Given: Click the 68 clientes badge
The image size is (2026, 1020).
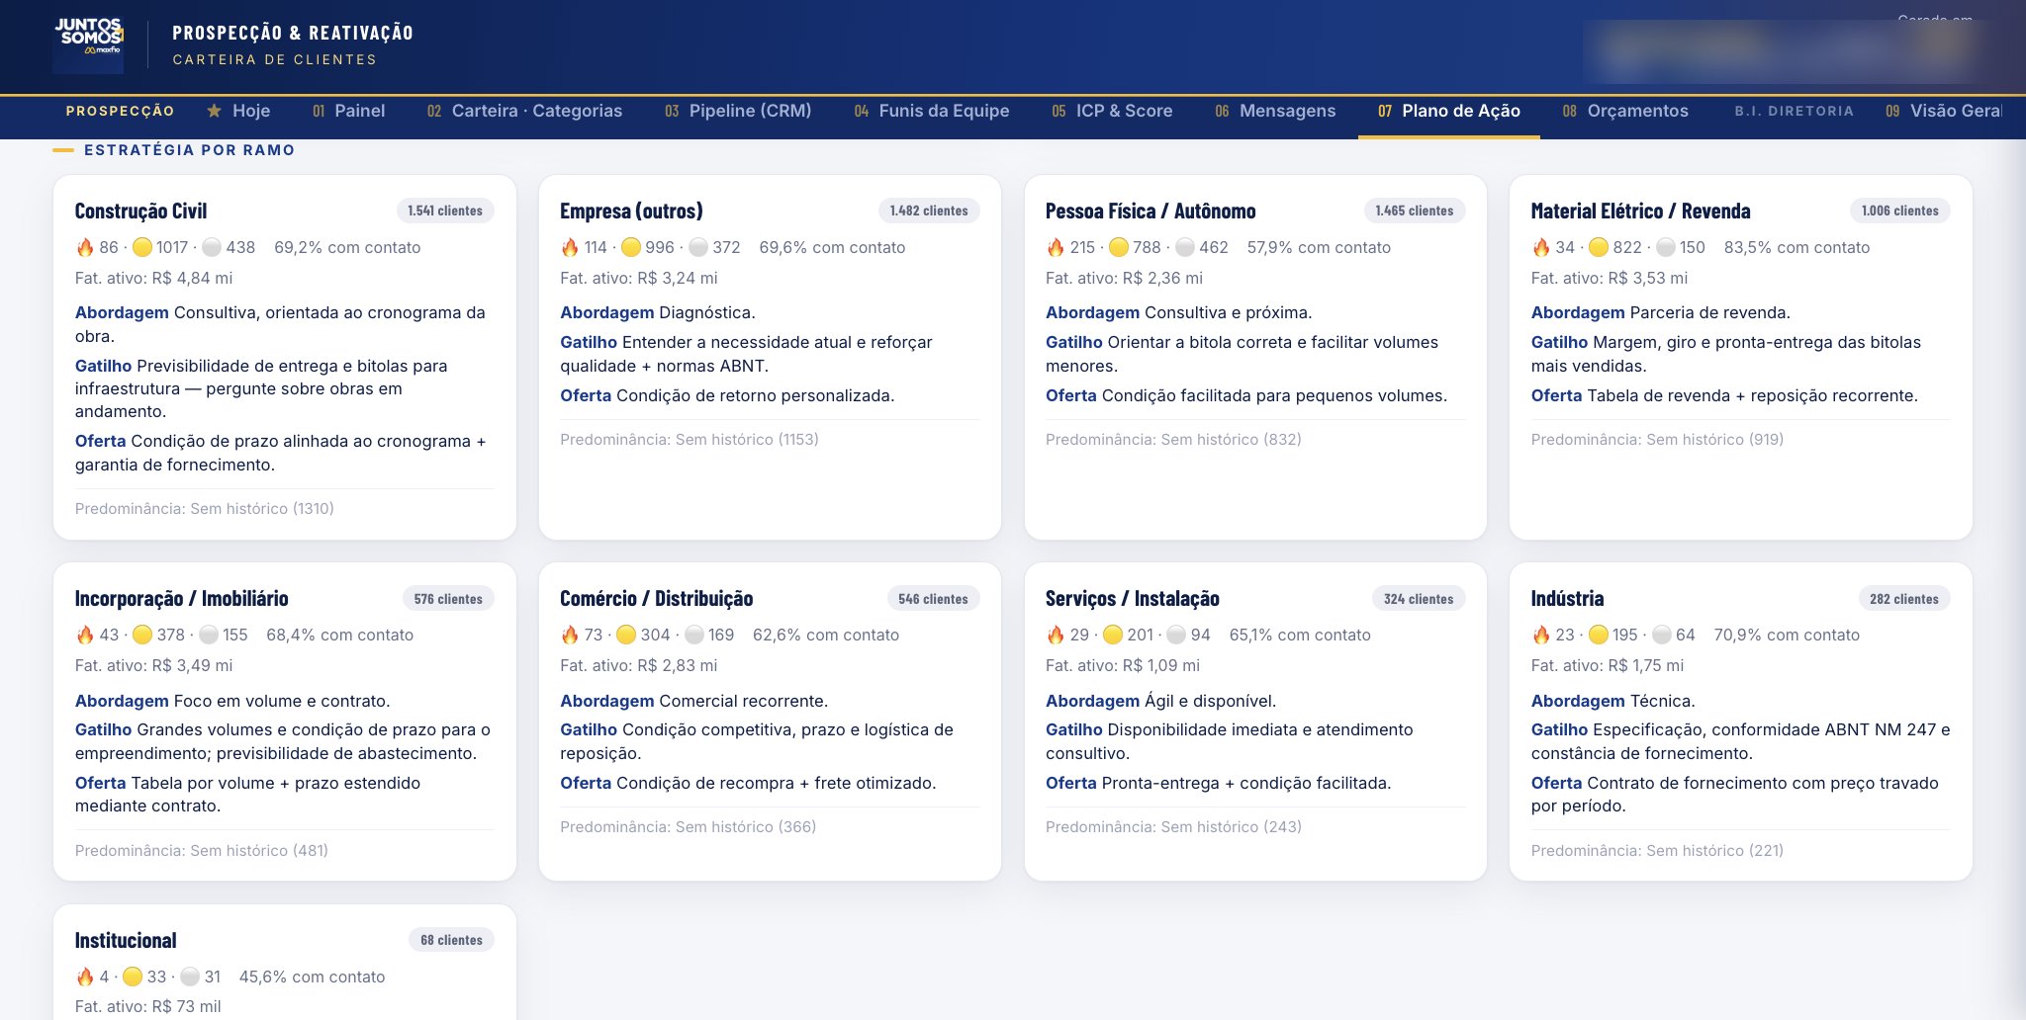Looking at the screenshot, I should tap(451, 940).
